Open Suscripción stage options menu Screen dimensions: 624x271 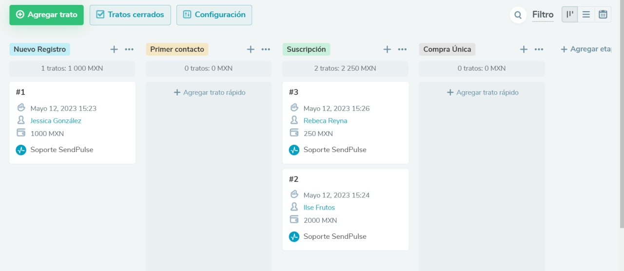pos(402,49)
